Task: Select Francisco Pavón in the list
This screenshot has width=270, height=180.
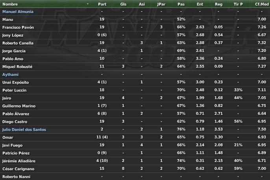Action: pyautogui.click(x=135, y=27)
